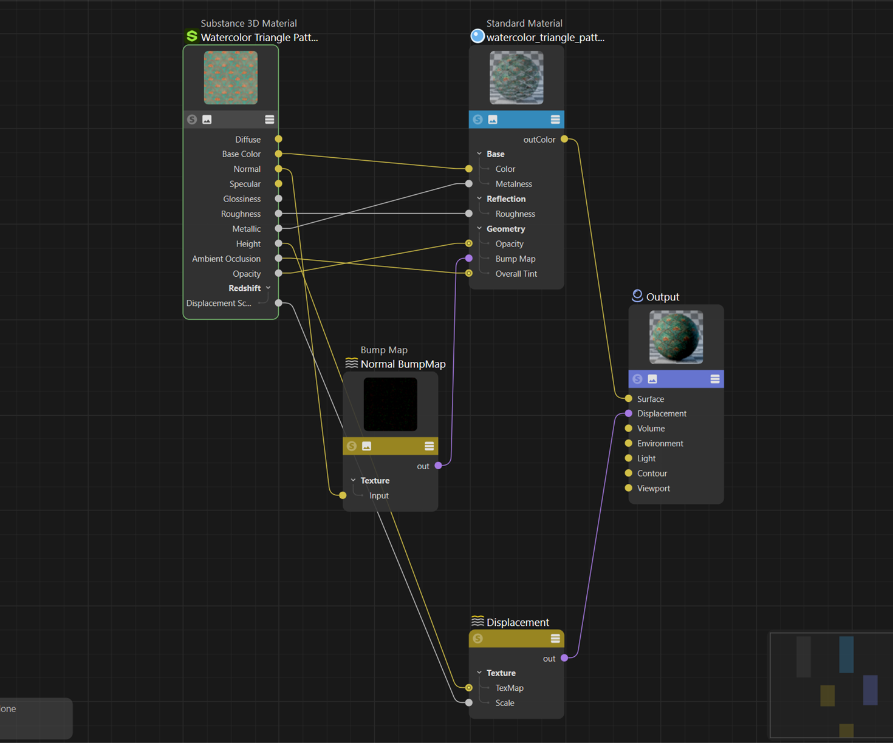Viewport: 893px width, 743px height.
Task: Select the Displacement node title
Action: [x=518, y=622]
